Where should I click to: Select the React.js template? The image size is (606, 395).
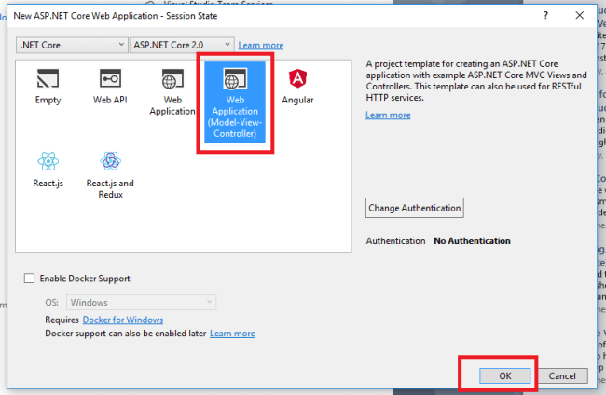point(48,170)
